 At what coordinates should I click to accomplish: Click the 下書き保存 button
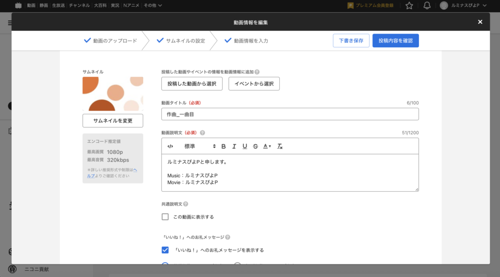pos(351,41)
